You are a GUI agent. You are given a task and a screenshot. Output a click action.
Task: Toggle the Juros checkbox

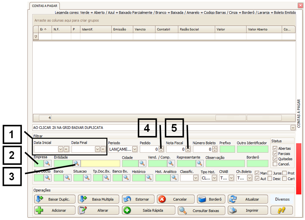tap(270, 173)
